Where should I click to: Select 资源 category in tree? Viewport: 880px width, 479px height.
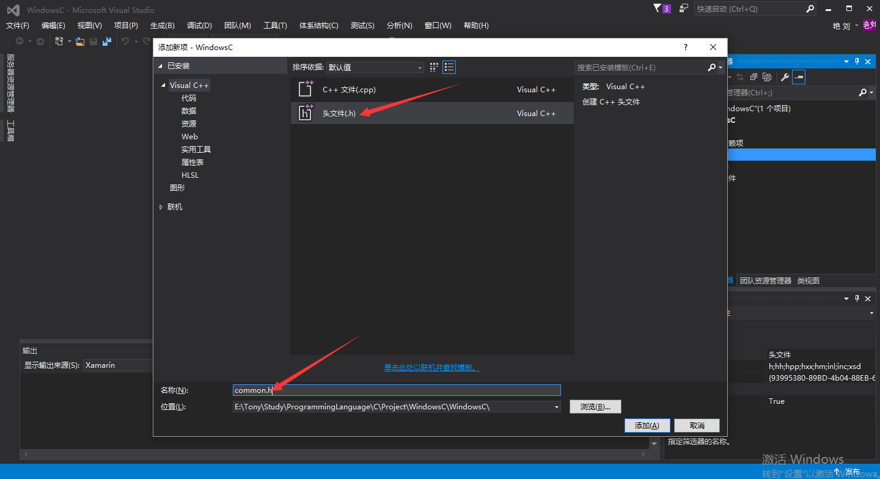coord(189,124)
